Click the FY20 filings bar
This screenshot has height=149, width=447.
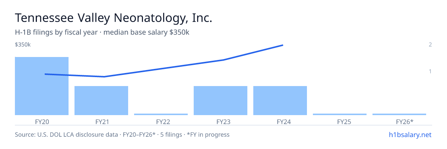[42, 86]
